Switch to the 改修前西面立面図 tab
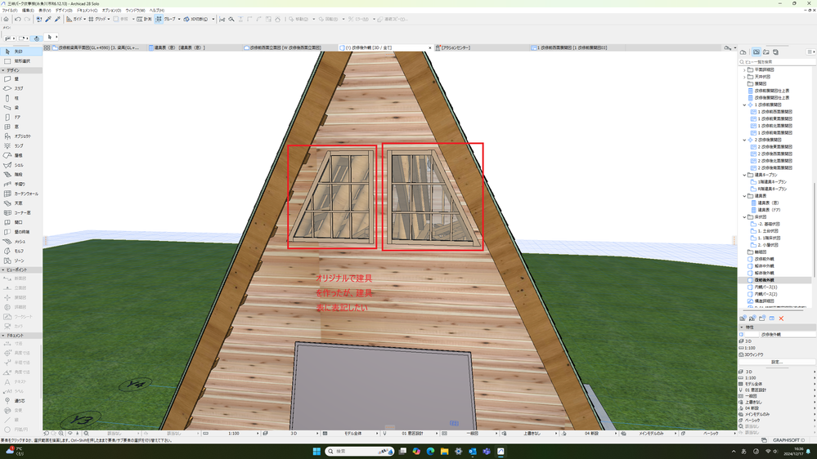The image size is (817, 459). (x=290, y=47)
